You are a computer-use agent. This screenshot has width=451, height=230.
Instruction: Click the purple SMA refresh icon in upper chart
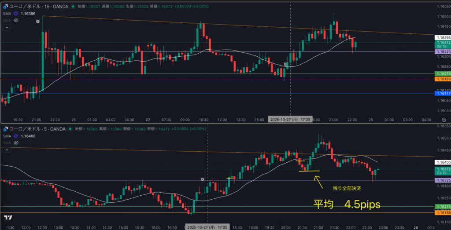[15, 14]
